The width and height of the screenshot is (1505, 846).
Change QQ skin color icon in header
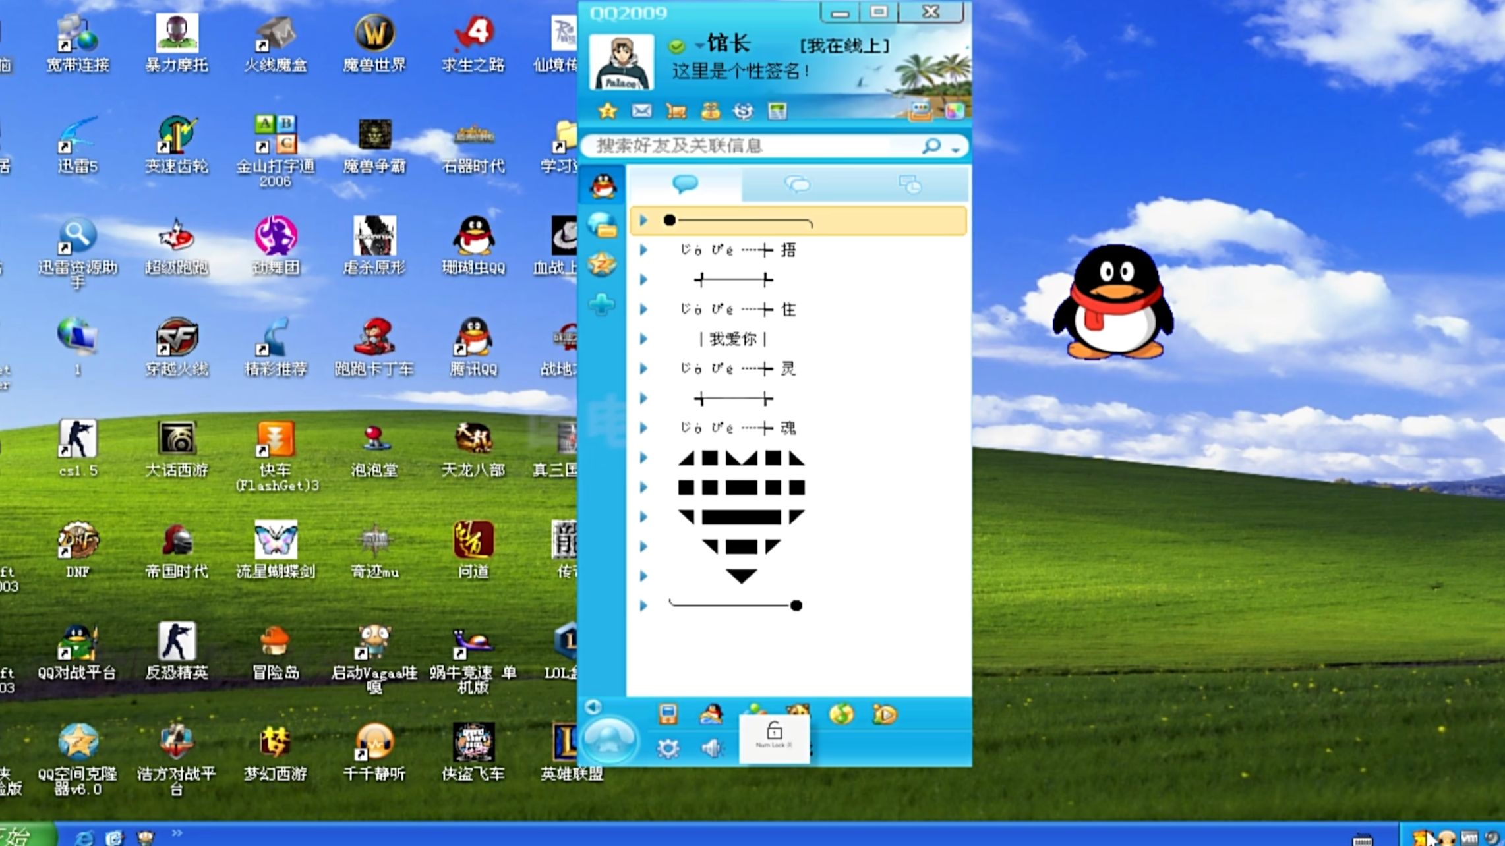[x=954, y=111]
